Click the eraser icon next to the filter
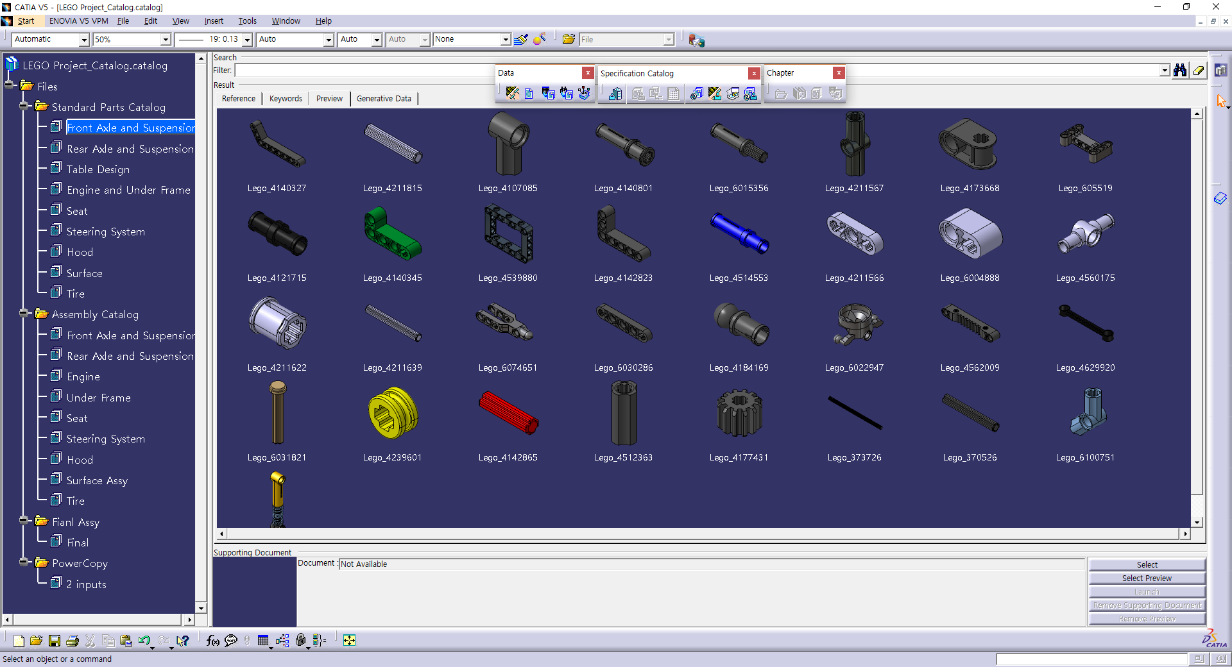 point(1198,71)
